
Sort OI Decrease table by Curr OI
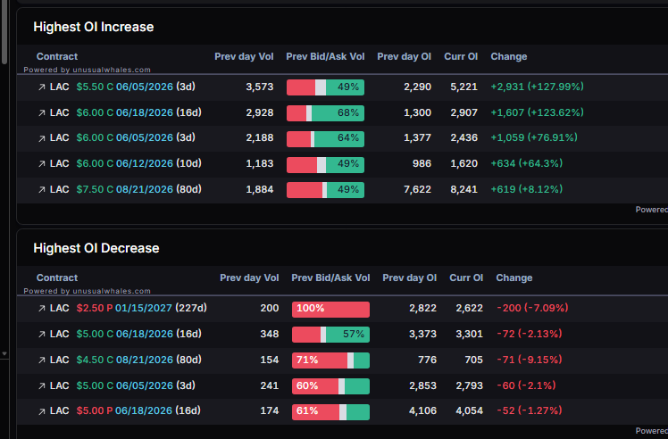466,278
